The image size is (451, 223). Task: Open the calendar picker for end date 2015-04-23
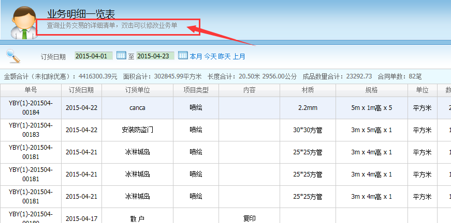[x=183, y=56]
